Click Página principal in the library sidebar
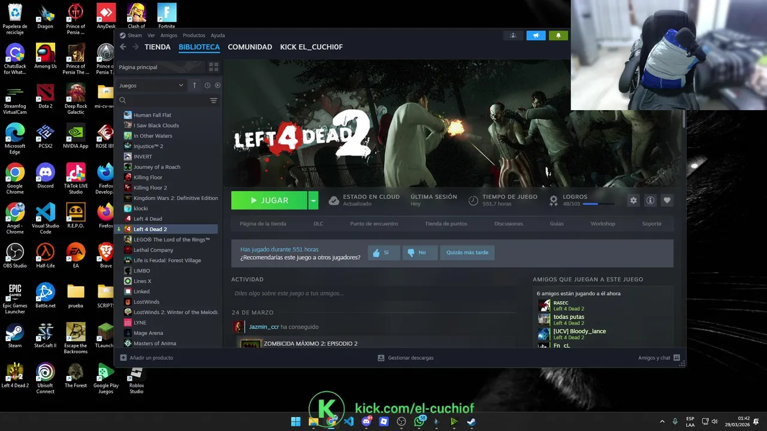767x431 pixels. (138, 67)
